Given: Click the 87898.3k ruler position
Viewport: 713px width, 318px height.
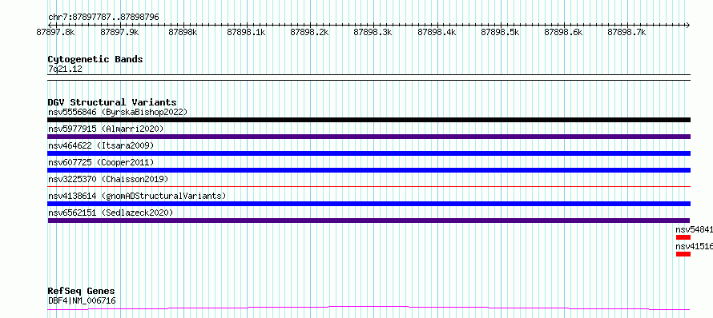Looking at the screenshot, I should point(373,32).
